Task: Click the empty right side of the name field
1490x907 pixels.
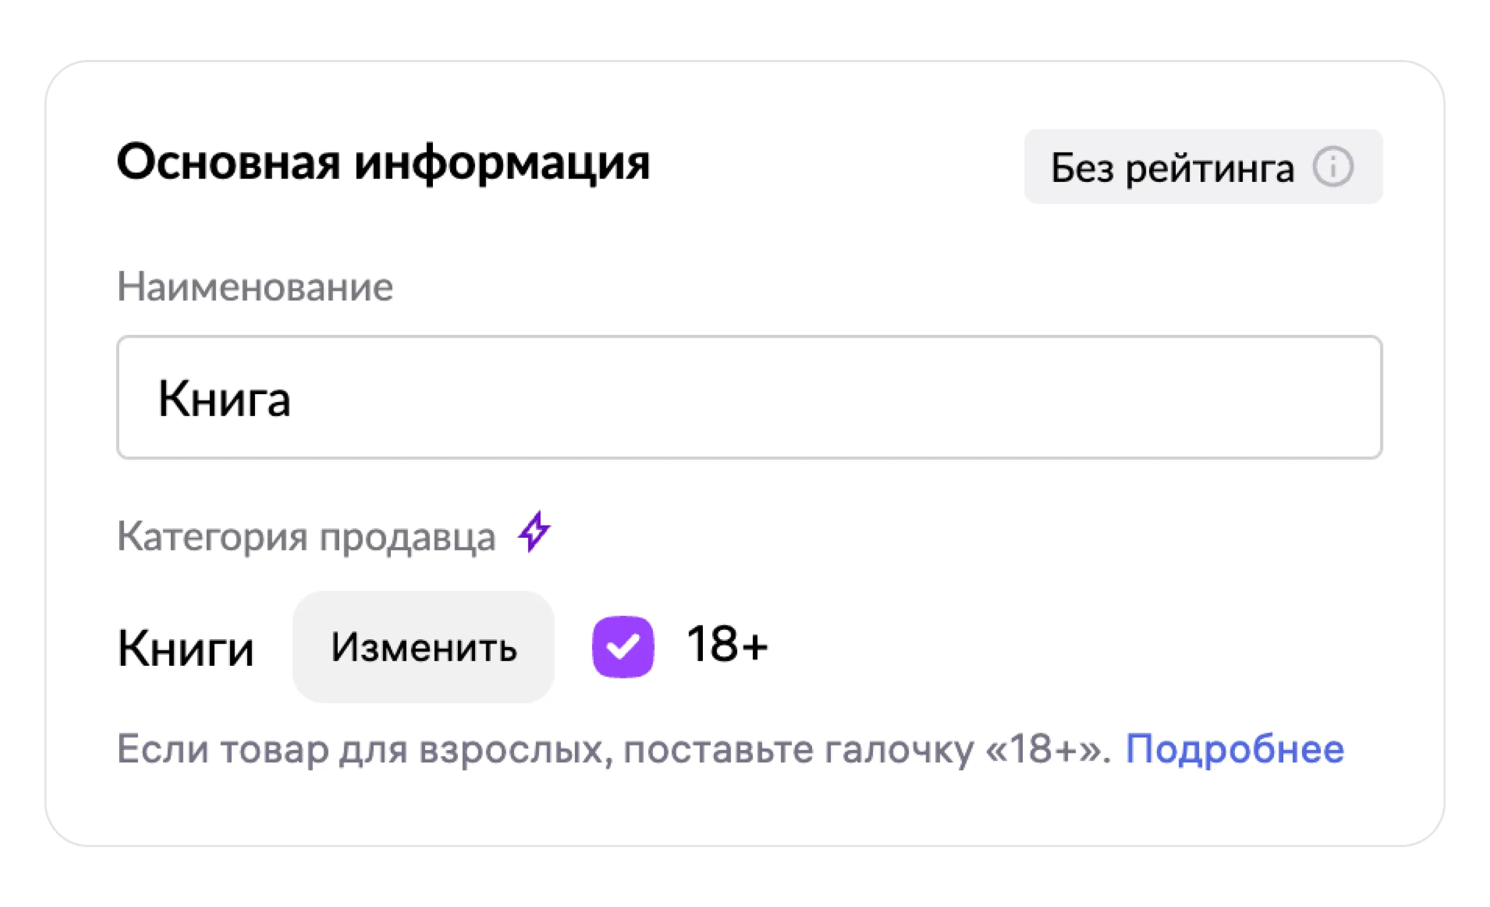Action: (x=1028, y=398)
